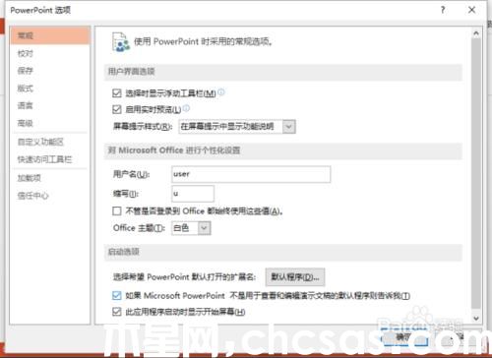
Task: Toggle default program notification checkbox
Action: pos(117,296)
